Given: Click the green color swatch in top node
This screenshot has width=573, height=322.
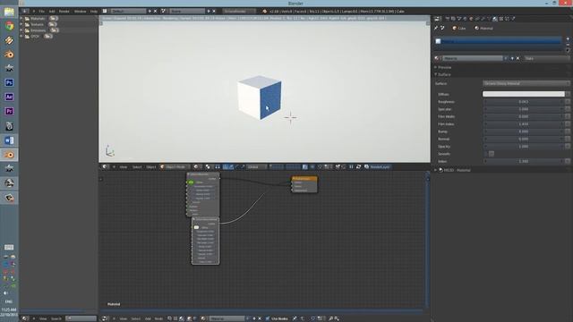Looking at the screenshot, I should [191, 182].
